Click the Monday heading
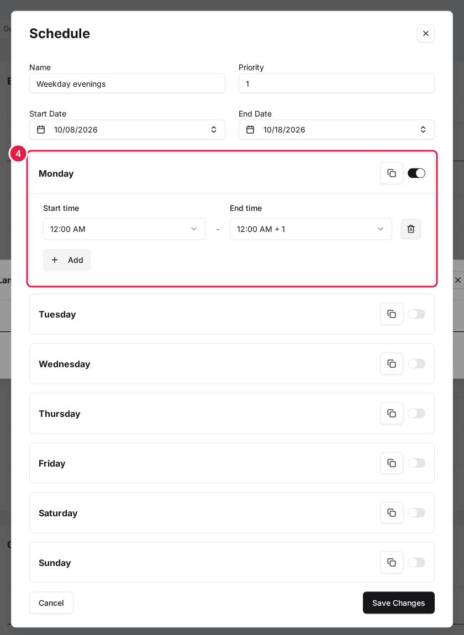This screenshot has height=635, width=464. click(56, 174)
